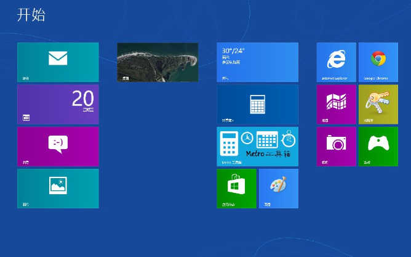
Task: Open the green Games tile with controller icon
Action: (378, 147)
